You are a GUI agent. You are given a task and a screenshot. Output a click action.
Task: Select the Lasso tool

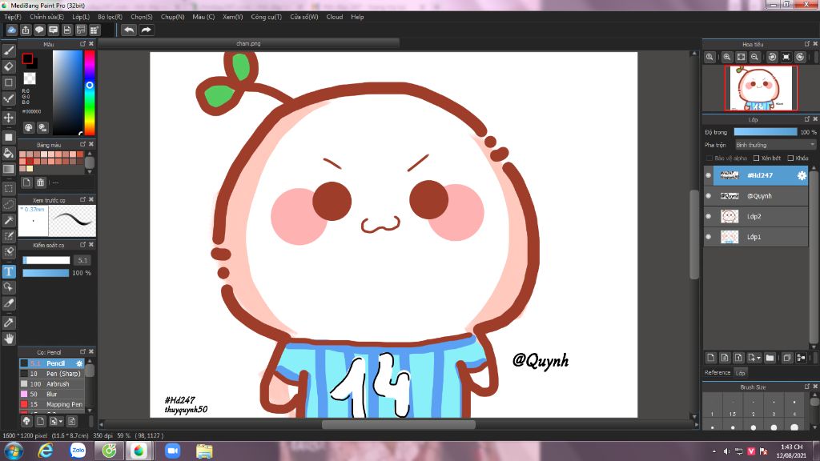coord(9,204)
